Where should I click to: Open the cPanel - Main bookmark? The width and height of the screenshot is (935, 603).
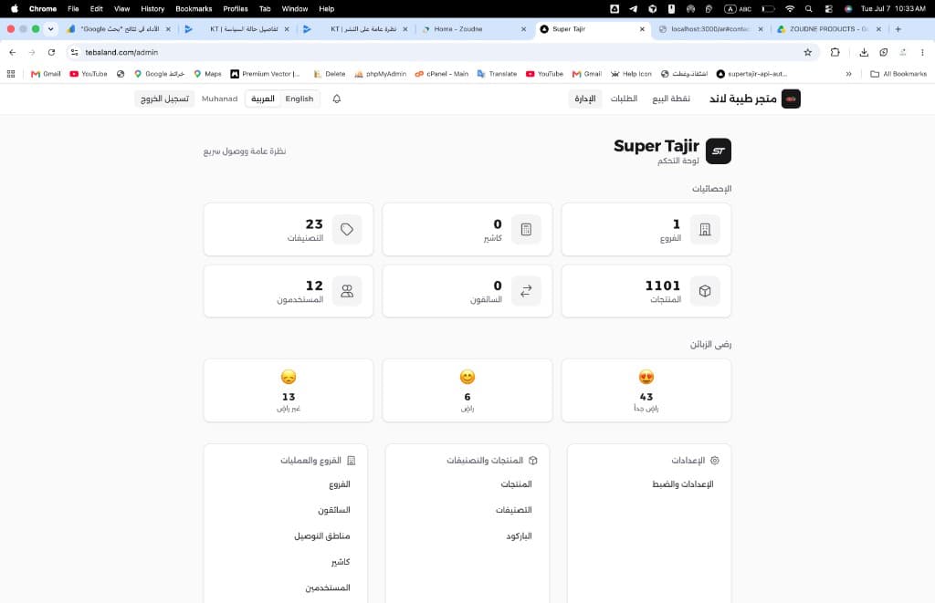[442, 74]
